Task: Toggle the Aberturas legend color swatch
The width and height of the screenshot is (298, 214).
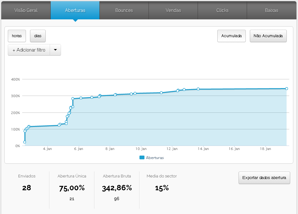Action: [142, 158]
